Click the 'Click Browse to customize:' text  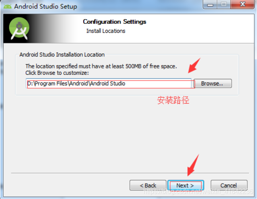pyautogui.click(x=57, y=73)
